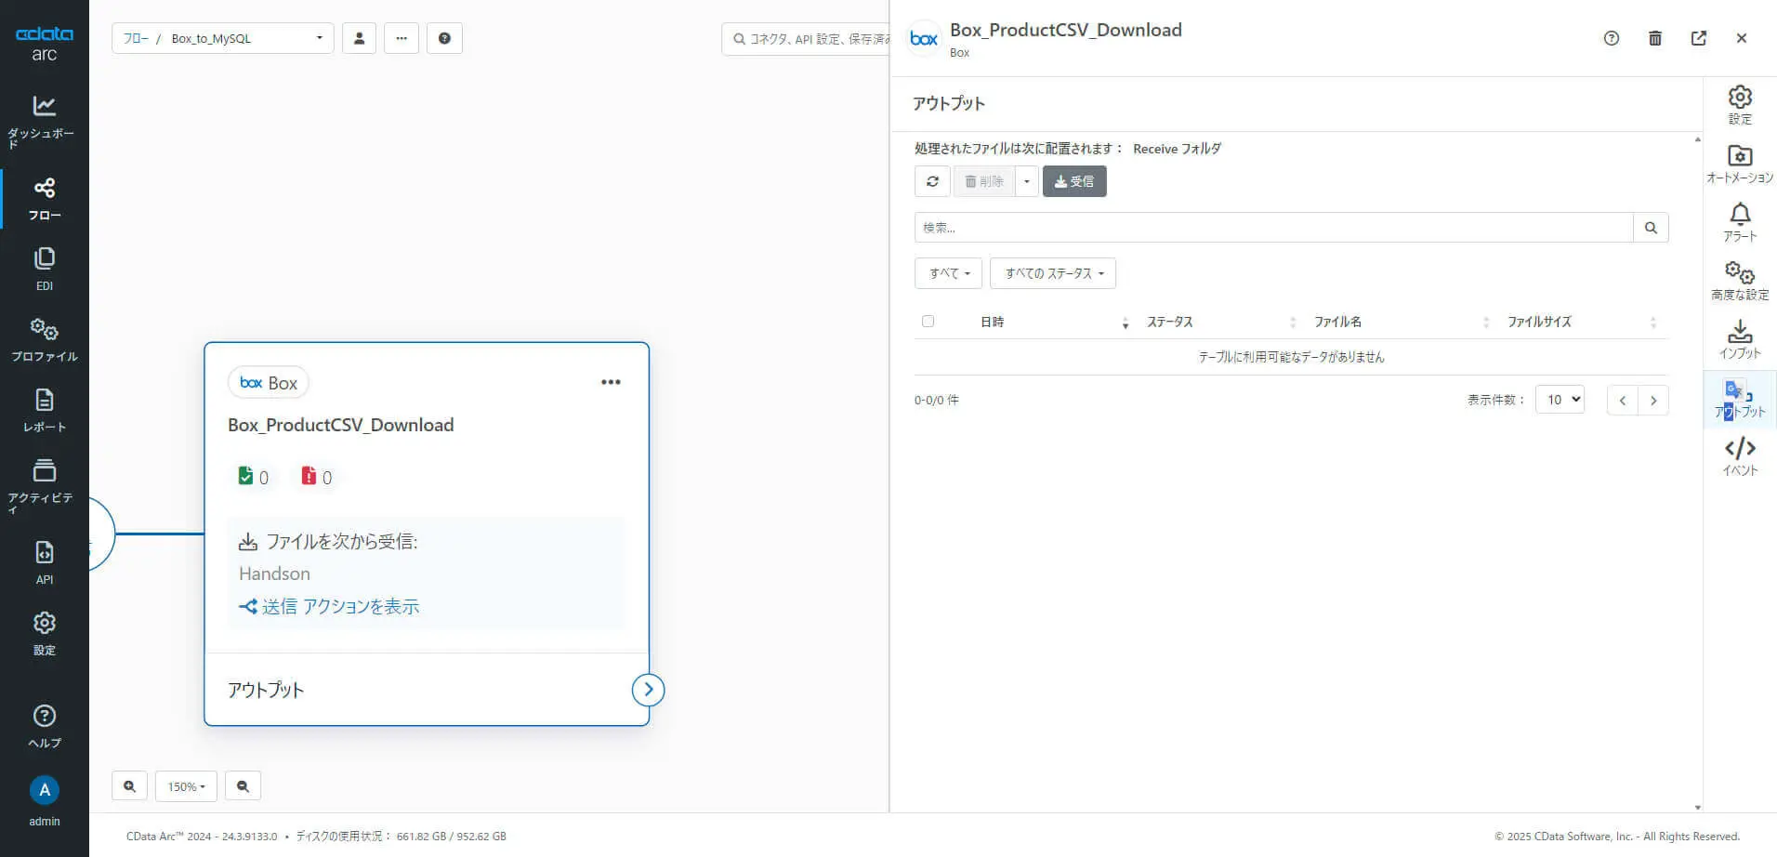Open the Help menu in sidebar
Screen dimensions: 1777x857
coord(44,727)
